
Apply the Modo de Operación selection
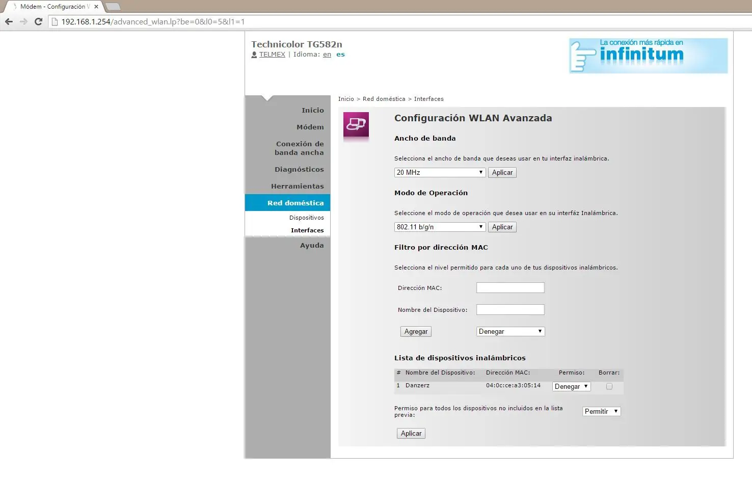[502, 227]
